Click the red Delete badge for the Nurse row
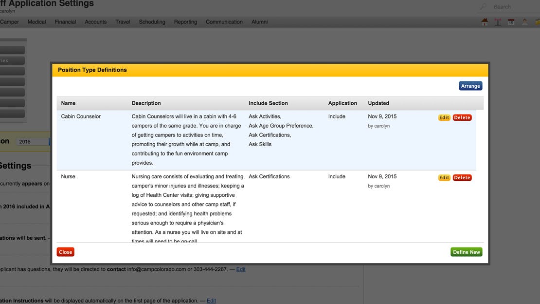 [462, 177]
